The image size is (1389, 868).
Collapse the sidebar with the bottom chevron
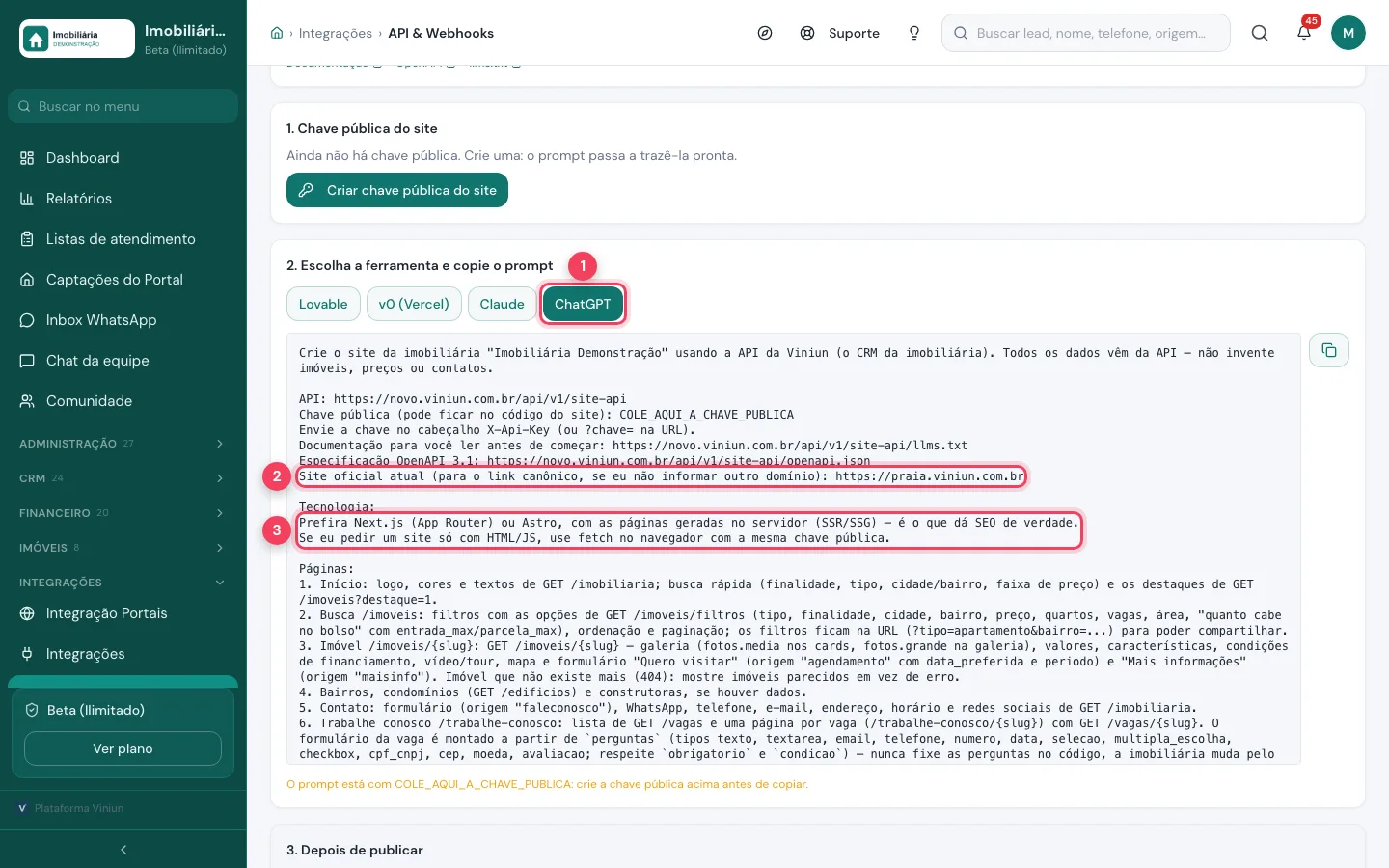123,850
